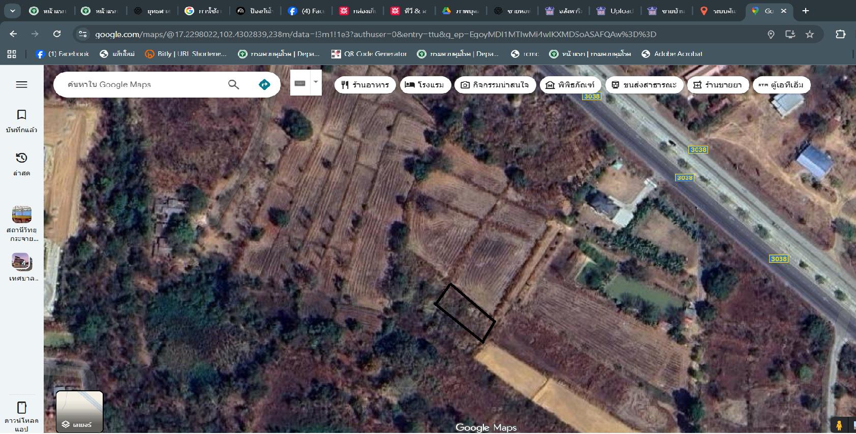Click the Google Maps search text field
856x434 pixels.
[142, 84]
